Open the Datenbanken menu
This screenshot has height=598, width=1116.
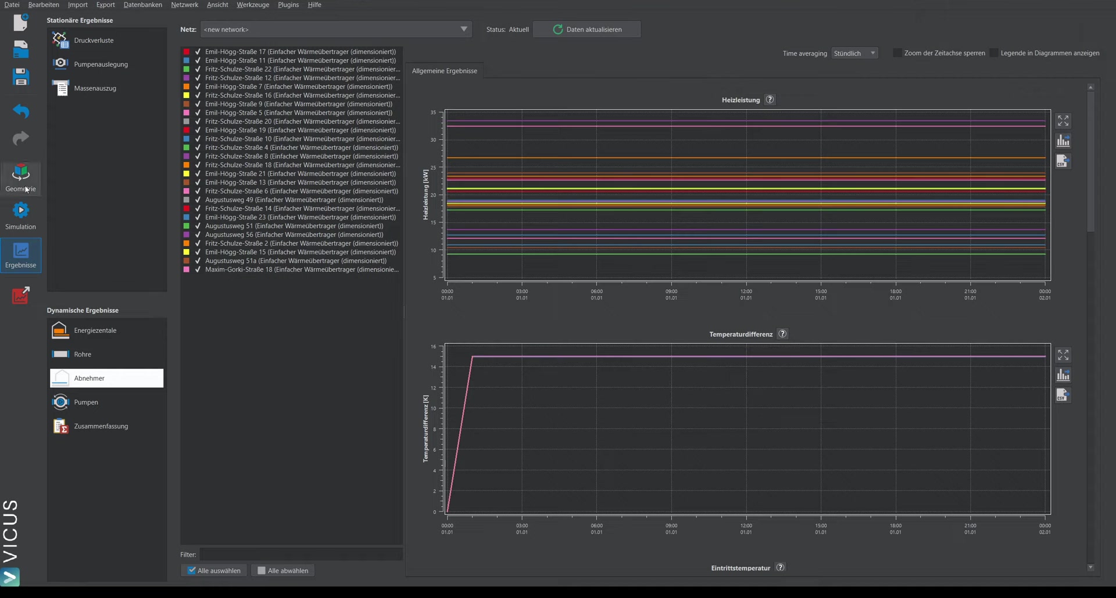pyautogui.click(x=143, y=5)
